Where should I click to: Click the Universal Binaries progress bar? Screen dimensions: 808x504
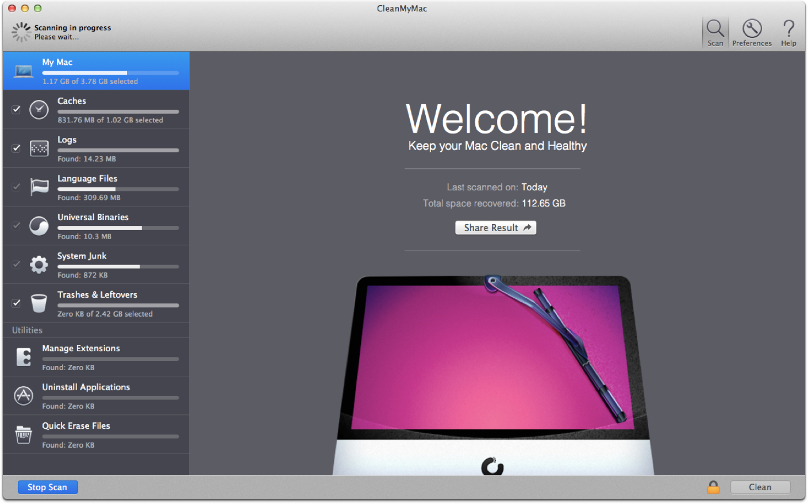[118, 228]
